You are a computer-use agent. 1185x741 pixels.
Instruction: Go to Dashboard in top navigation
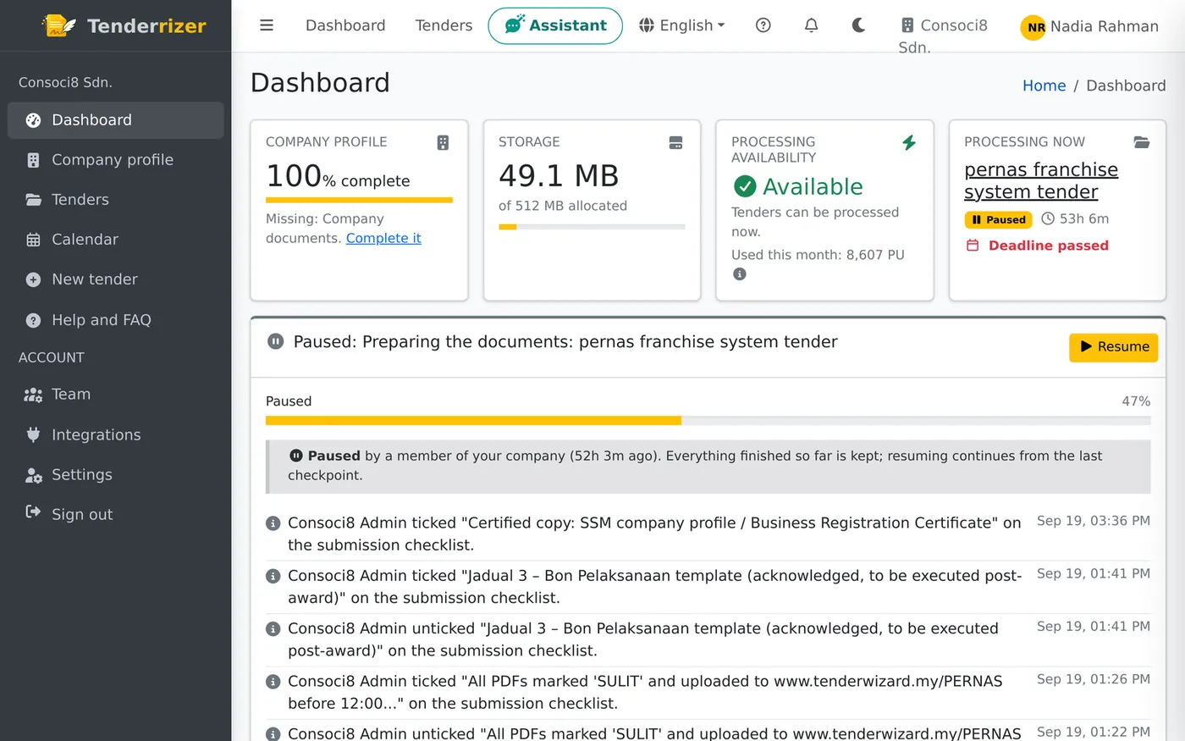pos(345,25)
